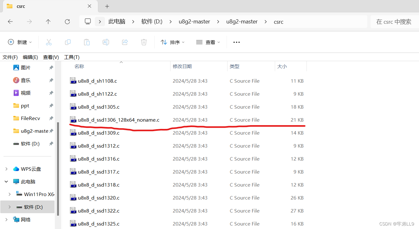Image resolution: width=419 pixels, height=229 pixels.
Task: Click chevron after 此电脑 in address bar
Action: (133, 22)
